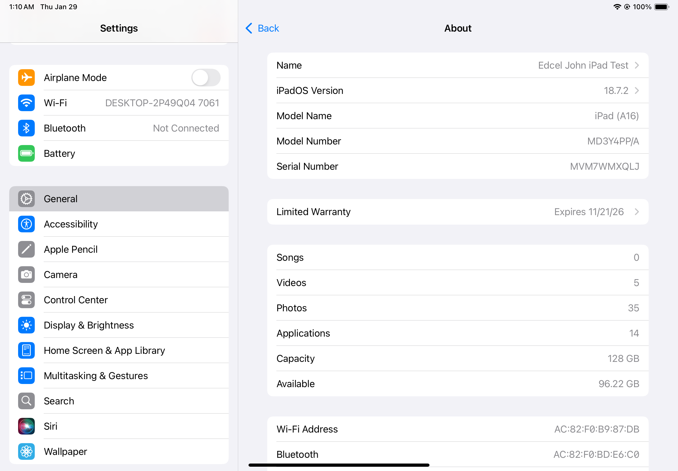Tap the Videos count row

(x=458, y=283)
